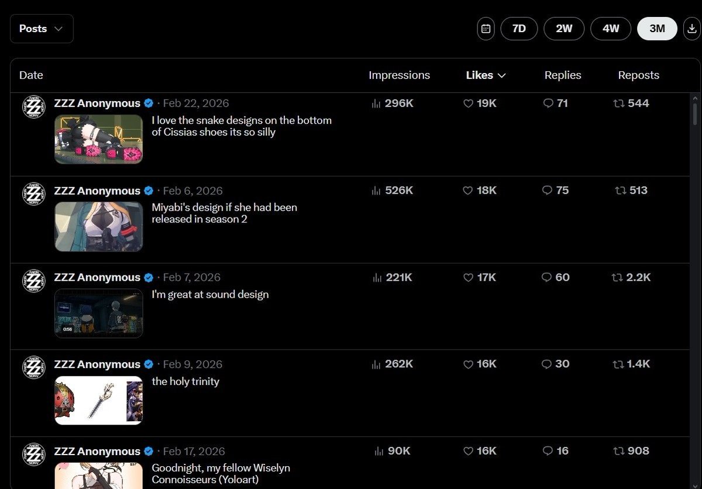
Task: Click repost icon next to 544
Action: coord(618,104)
